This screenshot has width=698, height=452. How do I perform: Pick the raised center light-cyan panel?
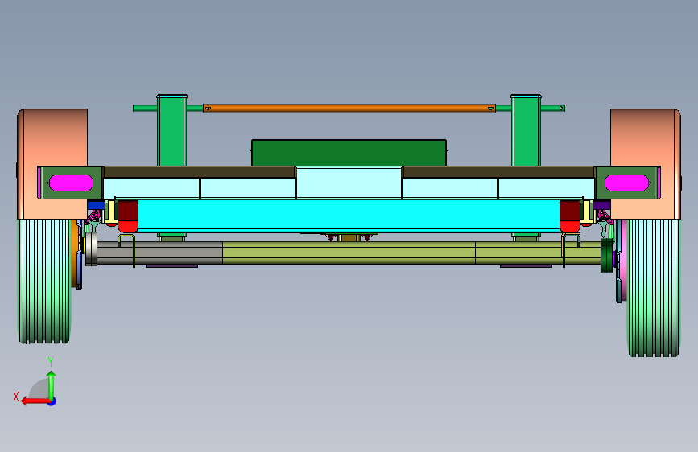[x=349, y=183]
